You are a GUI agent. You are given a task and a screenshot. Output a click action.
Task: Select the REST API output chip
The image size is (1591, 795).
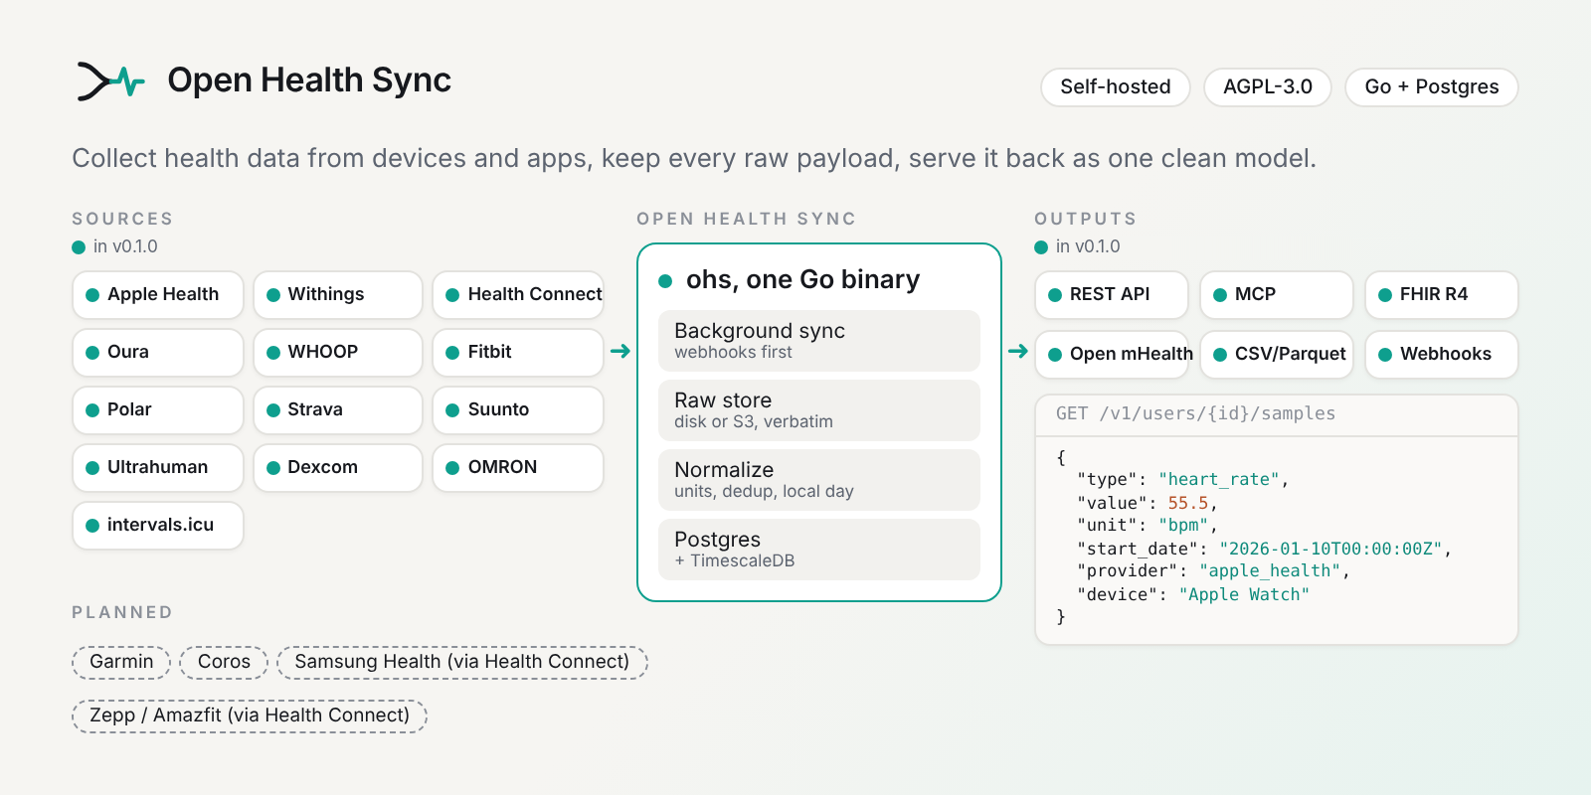pyautogui.click(x=1112, y=295)
